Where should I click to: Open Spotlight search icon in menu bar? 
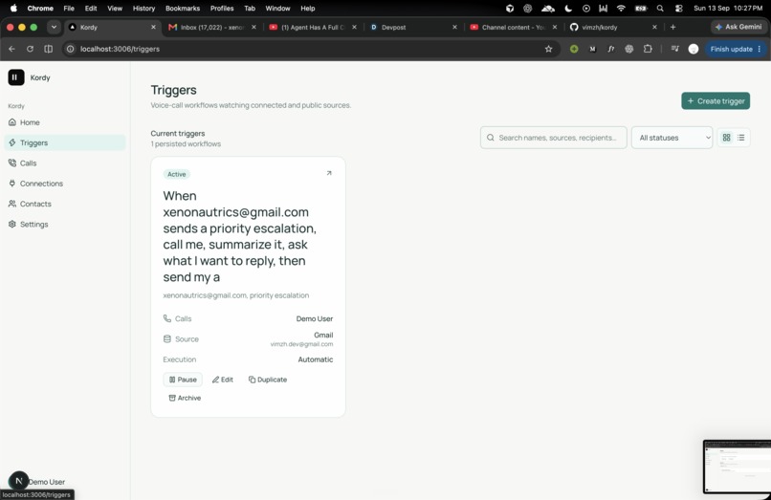[x=660, y=8]
